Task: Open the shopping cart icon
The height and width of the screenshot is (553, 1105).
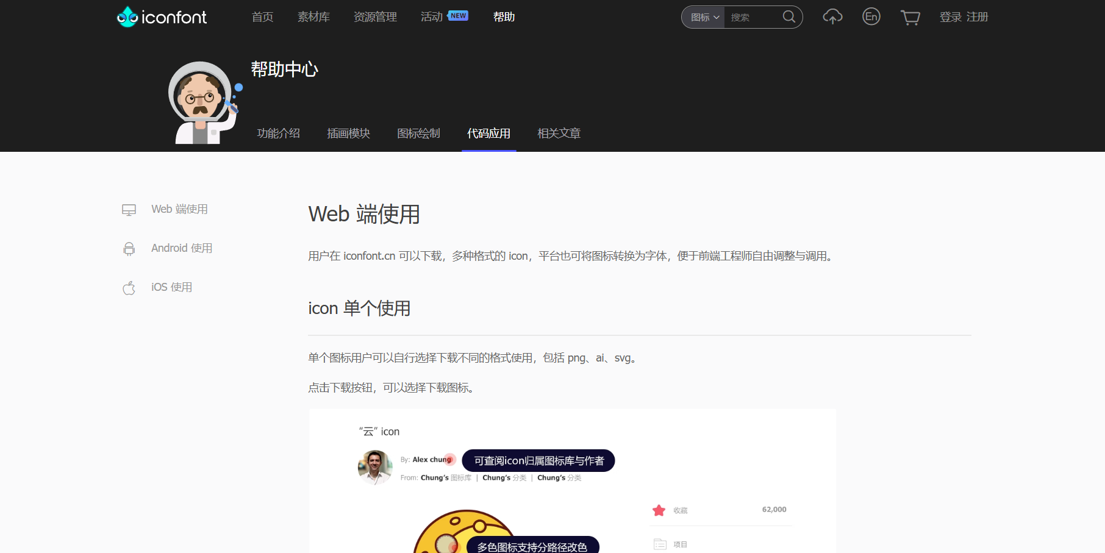Action: coord(910,17)
